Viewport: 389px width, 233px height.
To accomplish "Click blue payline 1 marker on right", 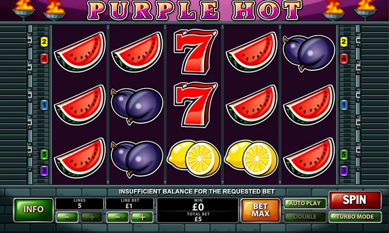I will (344, 105).
